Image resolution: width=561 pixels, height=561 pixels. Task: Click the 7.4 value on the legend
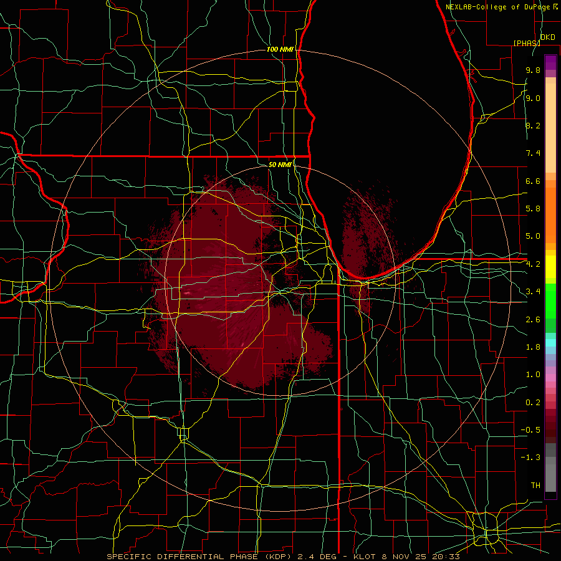point(533,153)
